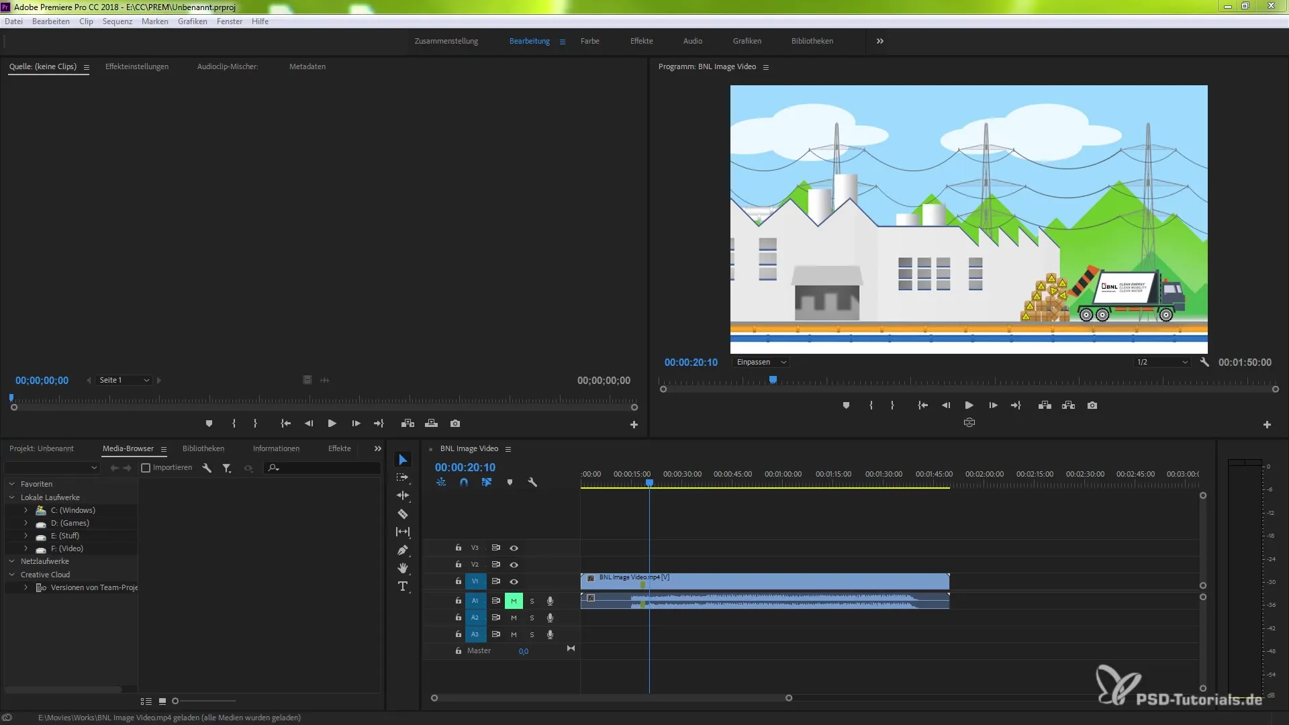Image resolution: width=1289 pixels, height=725 pixels.
Task: Open Einpassen zoom level dropdown
Action: click(761, 362)
